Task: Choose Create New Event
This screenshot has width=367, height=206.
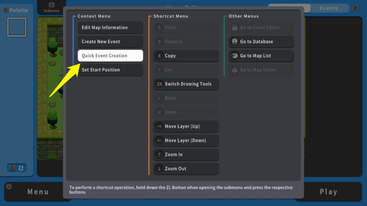Action: point(110,42)
